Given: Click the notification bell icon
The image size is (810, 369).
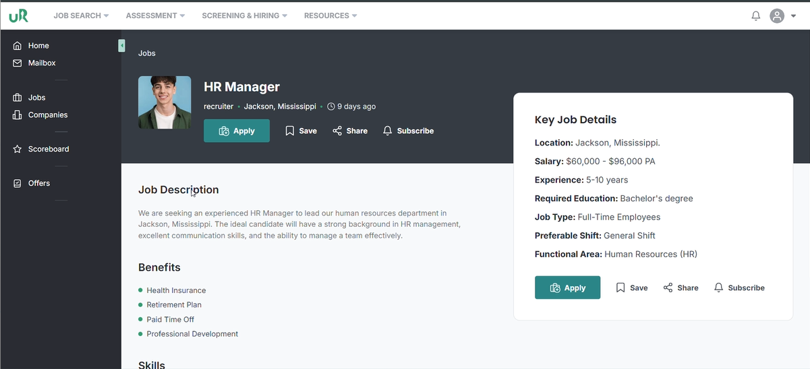Looking at the screenshot, I should (x=755, y=15).
